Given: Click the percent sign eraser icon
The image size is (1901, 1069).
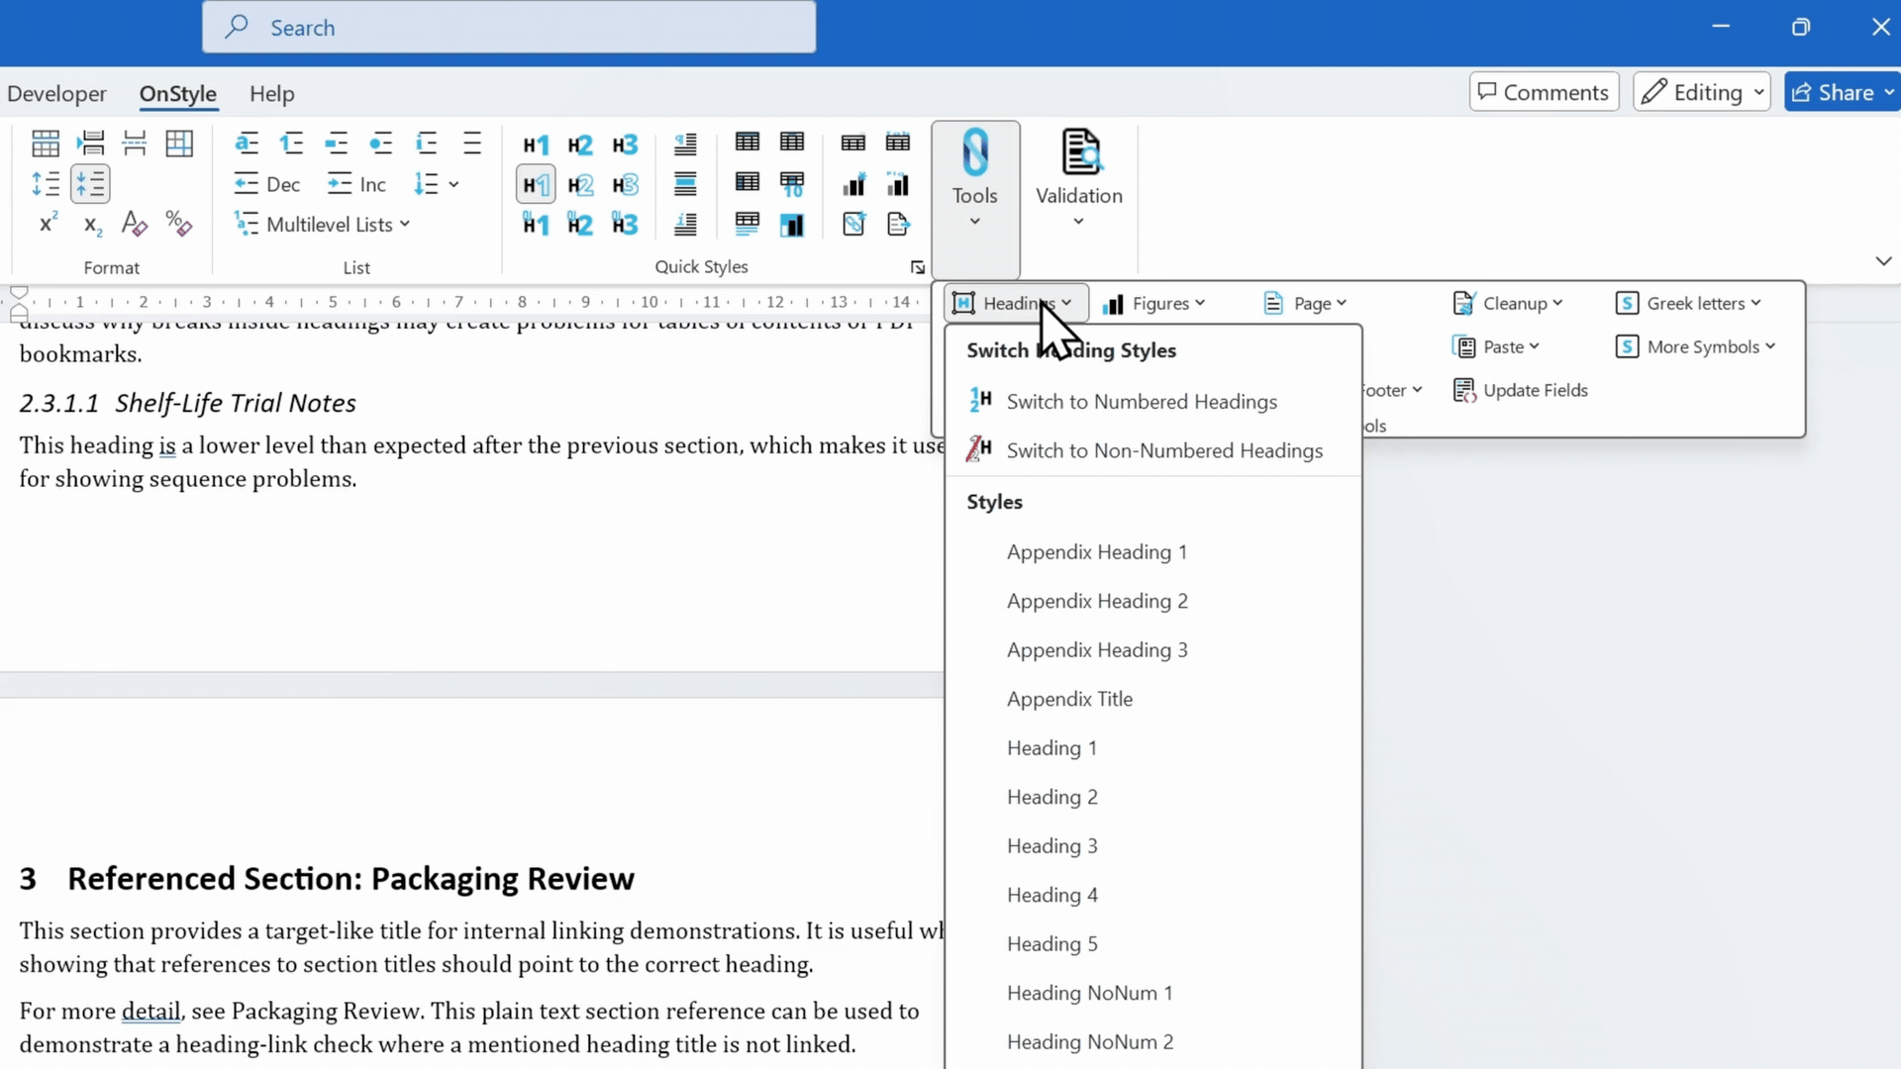Looking at the screenshot, I should (x=179, y=225).
